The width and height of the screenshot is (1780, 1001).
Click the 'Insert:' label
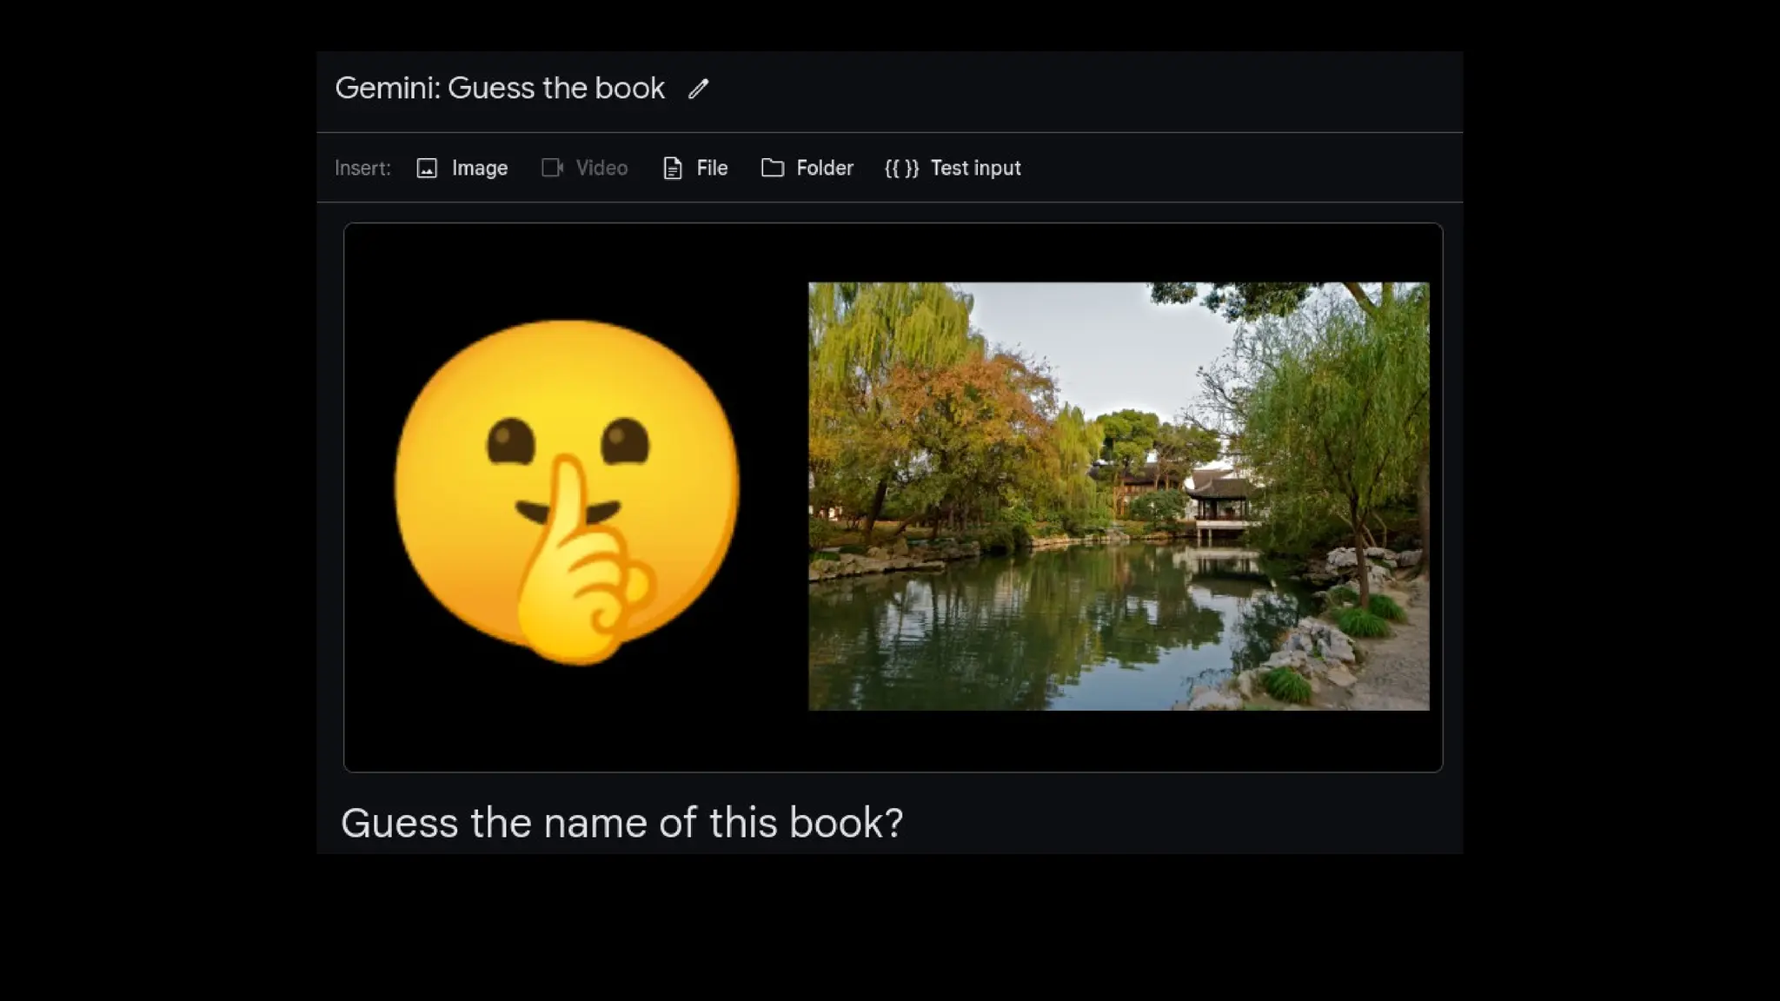coord(362,168)
